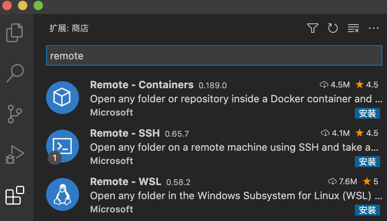Click the Remote - SSH terminal icon
The height and width of the screenshot is (221, 387).
(63, 145)
